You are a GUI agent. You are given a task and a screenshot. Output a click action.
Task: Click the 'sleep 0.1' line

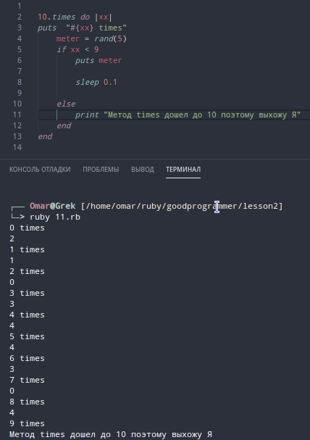[x=96, y=82]
